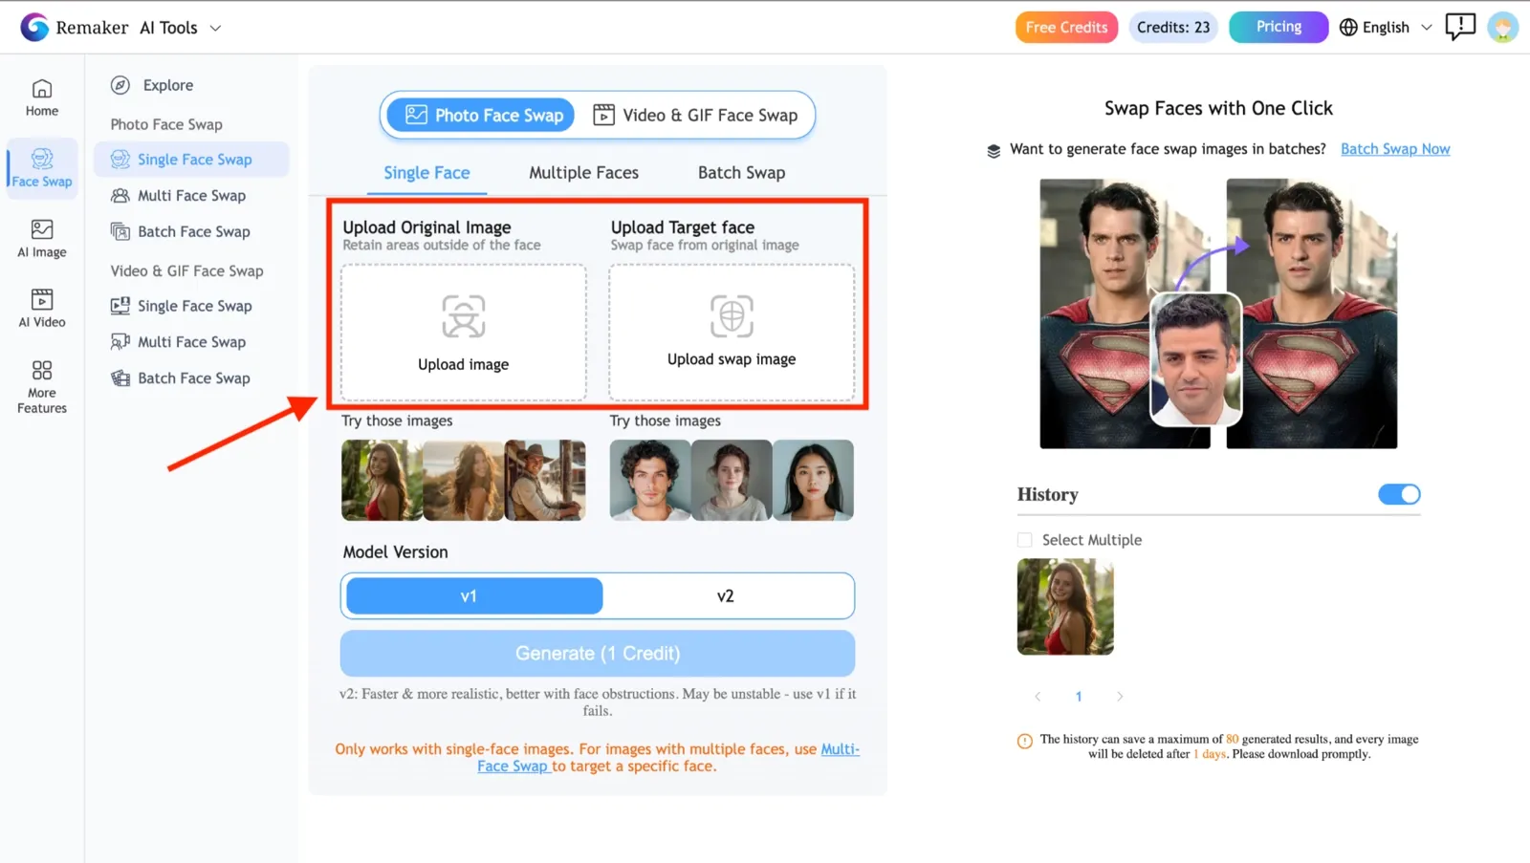Select Face Swap sidebar icon
This screenshot has height=863, width=1530.
(x=42, y=167)
